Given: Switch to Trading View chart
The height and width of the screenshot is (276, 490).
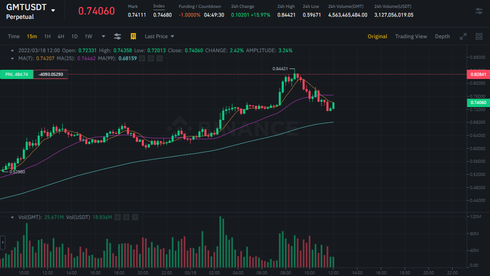Looking at the screenshot, I should click(x=411, y=36).
